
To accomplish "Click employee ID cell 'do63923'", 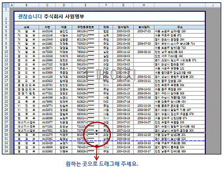I will [x=47, y=81].
